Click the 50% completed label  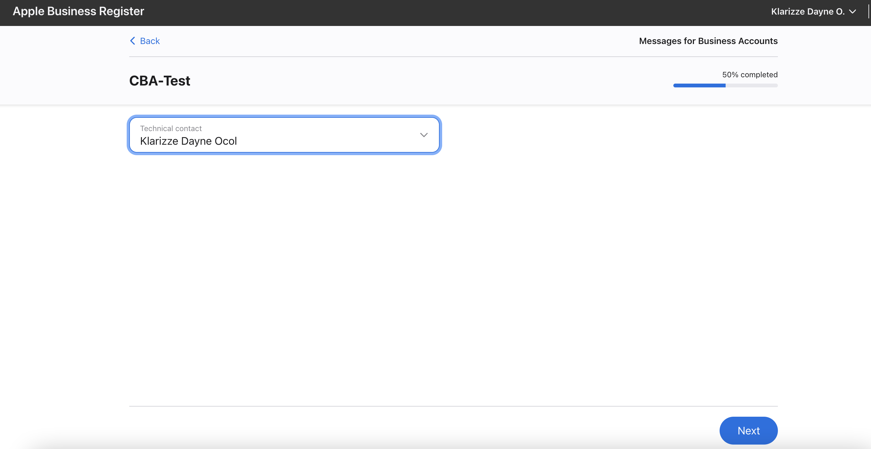tap(750, 75)
